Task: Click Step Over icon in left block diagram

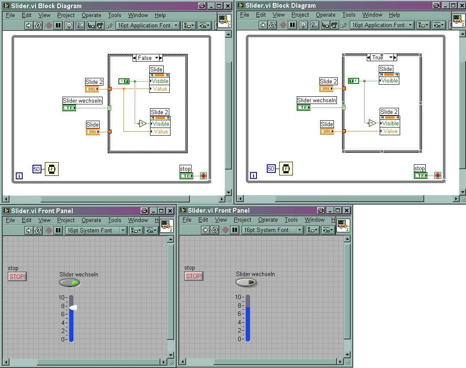Action: pos(100,26)
